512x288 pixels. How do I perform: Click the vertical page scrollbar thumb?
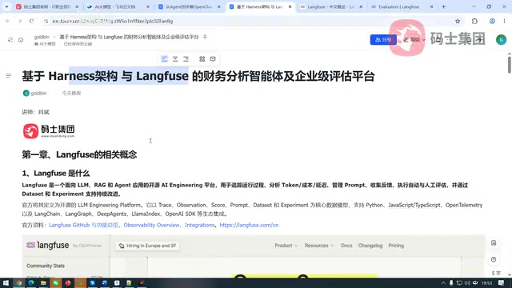click(509, 64)
